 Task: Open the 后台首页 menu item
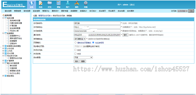pyautogui.click(x=102, y=11)
